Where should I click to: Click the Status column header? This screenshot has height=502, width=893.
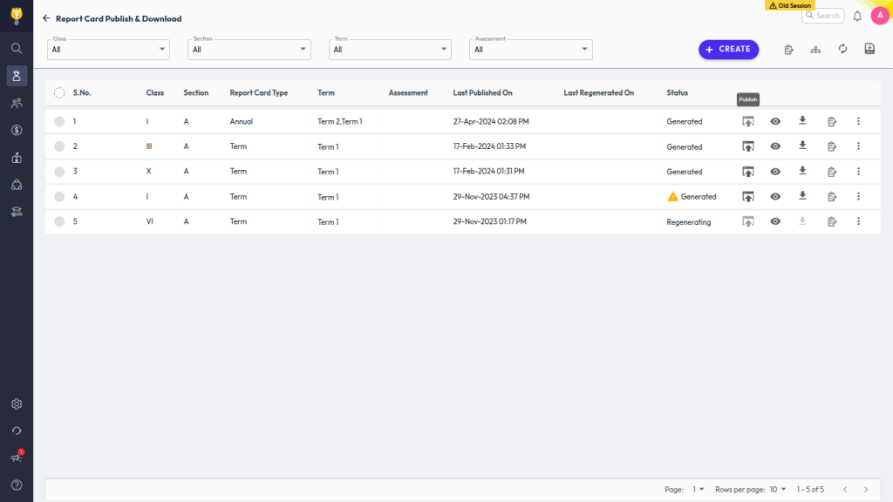click(677, 93)
